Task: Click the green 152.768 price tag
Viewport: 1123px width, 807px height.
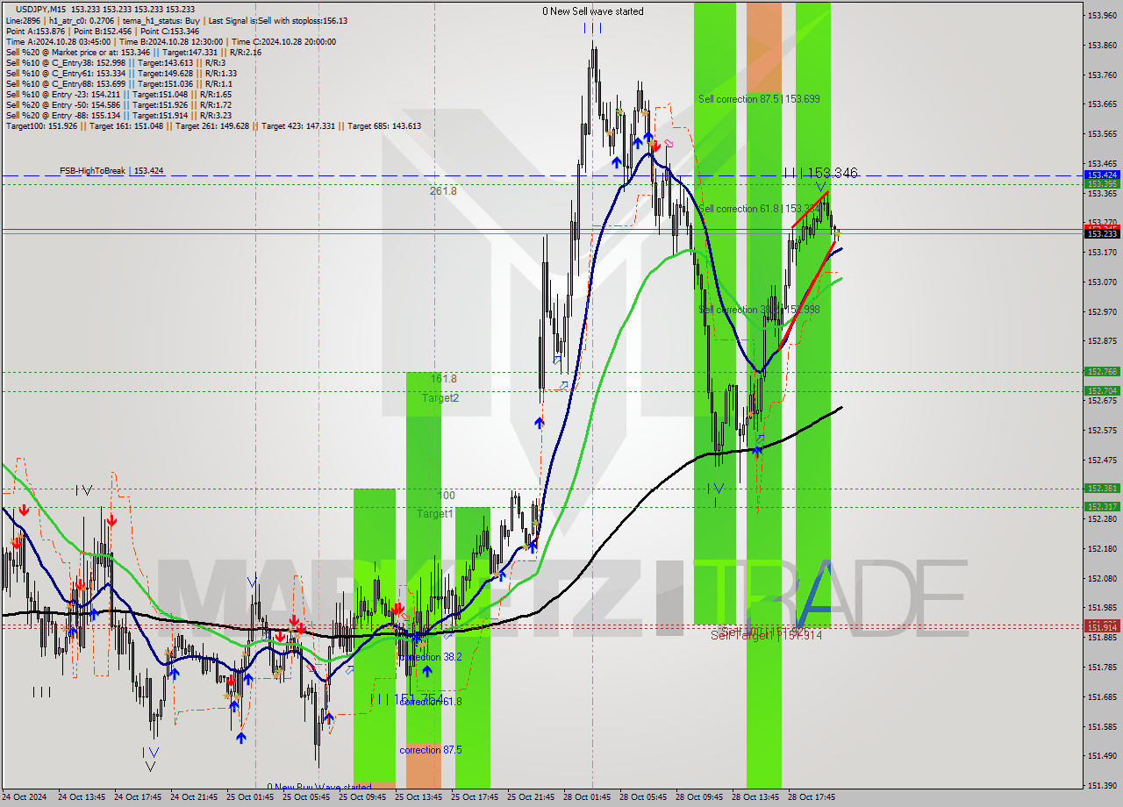Action: pos(1102,371)
